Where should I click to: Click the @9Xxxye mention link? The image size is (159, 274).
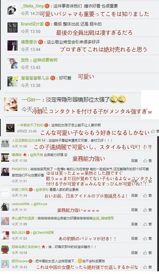[40, 204]
